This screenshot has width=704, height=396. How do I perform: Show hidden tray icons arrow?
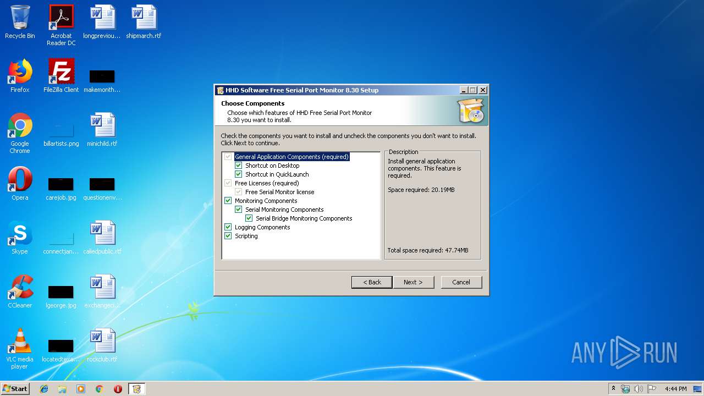[614, 389]
